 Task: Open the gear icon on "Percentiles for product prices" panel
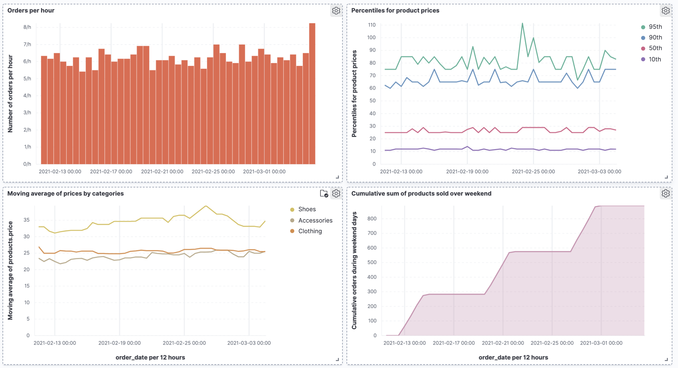pos(666,10)
